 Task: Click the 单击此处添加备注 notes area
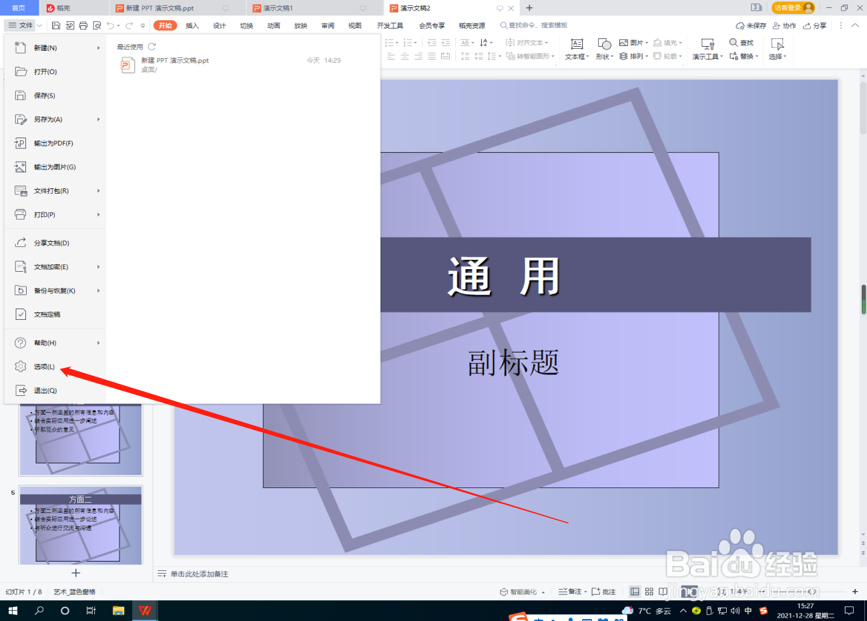199,574
